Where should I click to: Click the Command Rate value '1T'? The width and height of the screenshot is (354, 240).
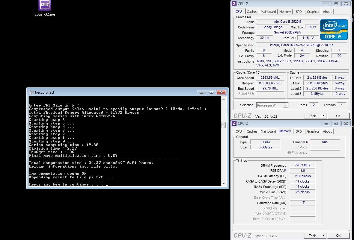coord(302,203)
